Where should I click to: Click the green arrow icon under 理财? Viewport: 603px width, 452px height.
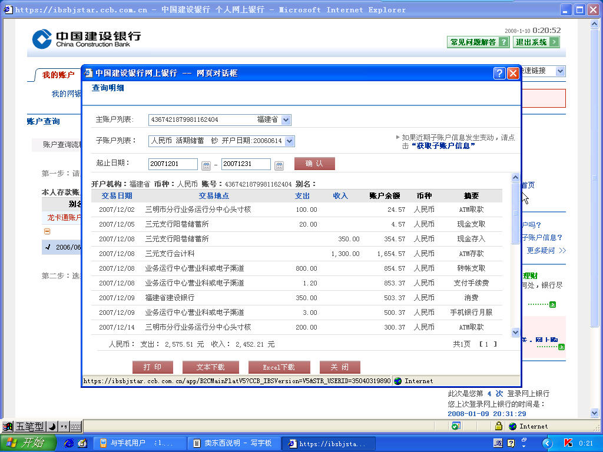coord(552,304)
